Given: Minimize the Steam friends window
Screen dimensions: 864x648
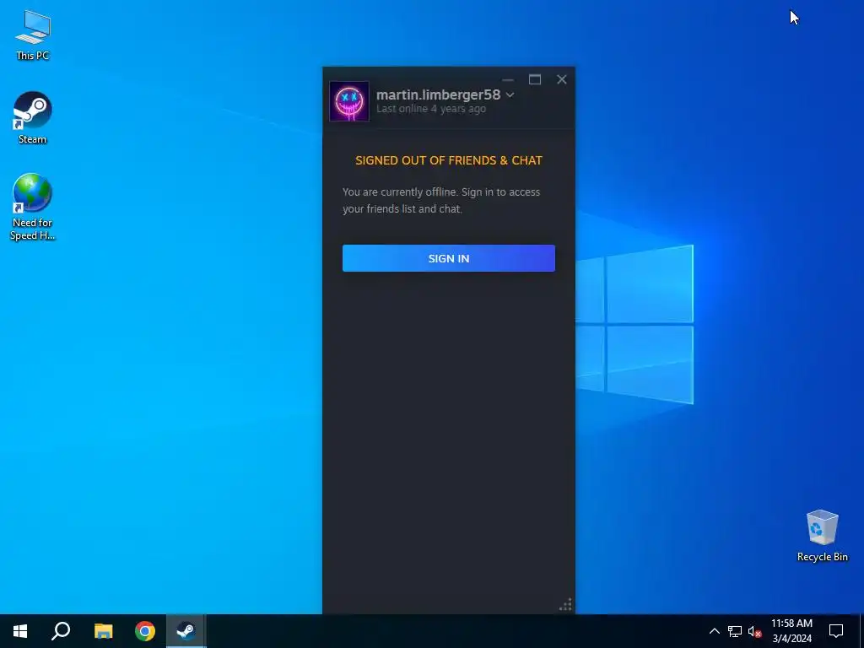Looking at the screenshot, I should coord(507,79).
